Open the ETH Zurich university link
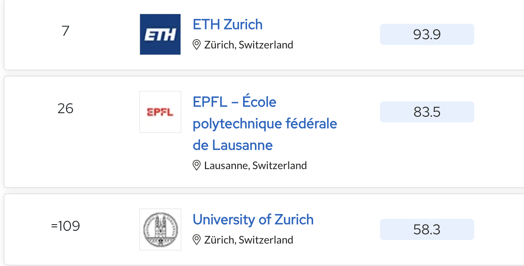 point(228,24)
